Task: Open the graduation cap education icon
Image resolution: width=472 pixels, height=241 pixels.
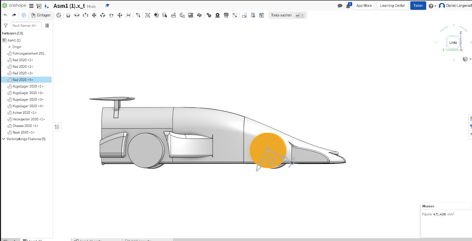Action: 108,6
